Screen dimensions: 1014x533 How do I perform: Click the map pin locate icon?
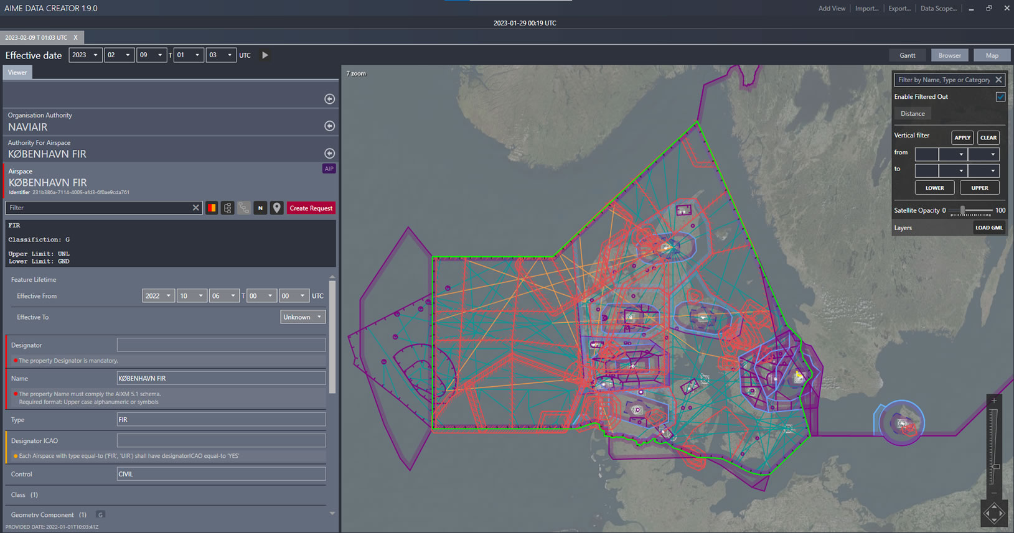click(277, 208)
